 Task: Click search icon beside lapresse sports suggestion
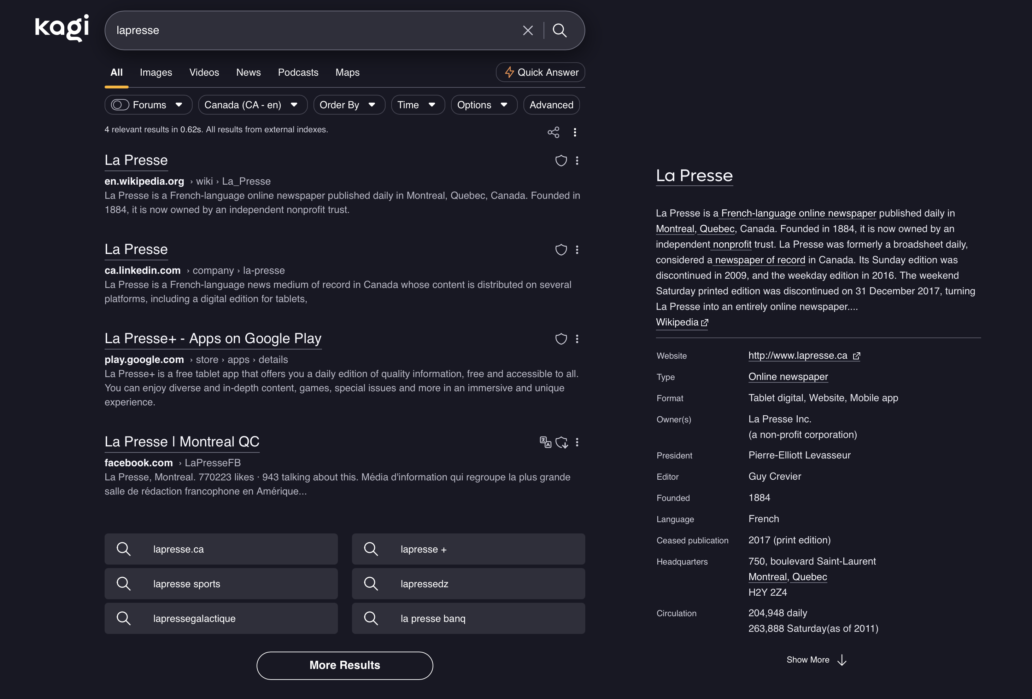123,584
